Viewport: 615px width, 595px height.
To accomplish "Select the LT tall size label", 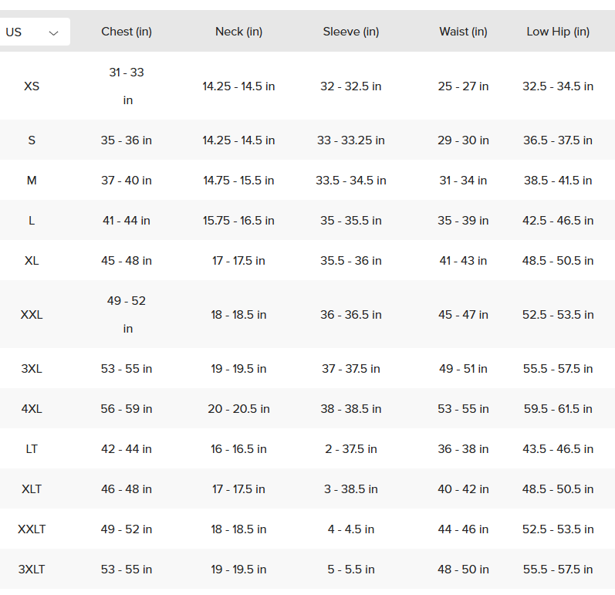I will (32, 448).
